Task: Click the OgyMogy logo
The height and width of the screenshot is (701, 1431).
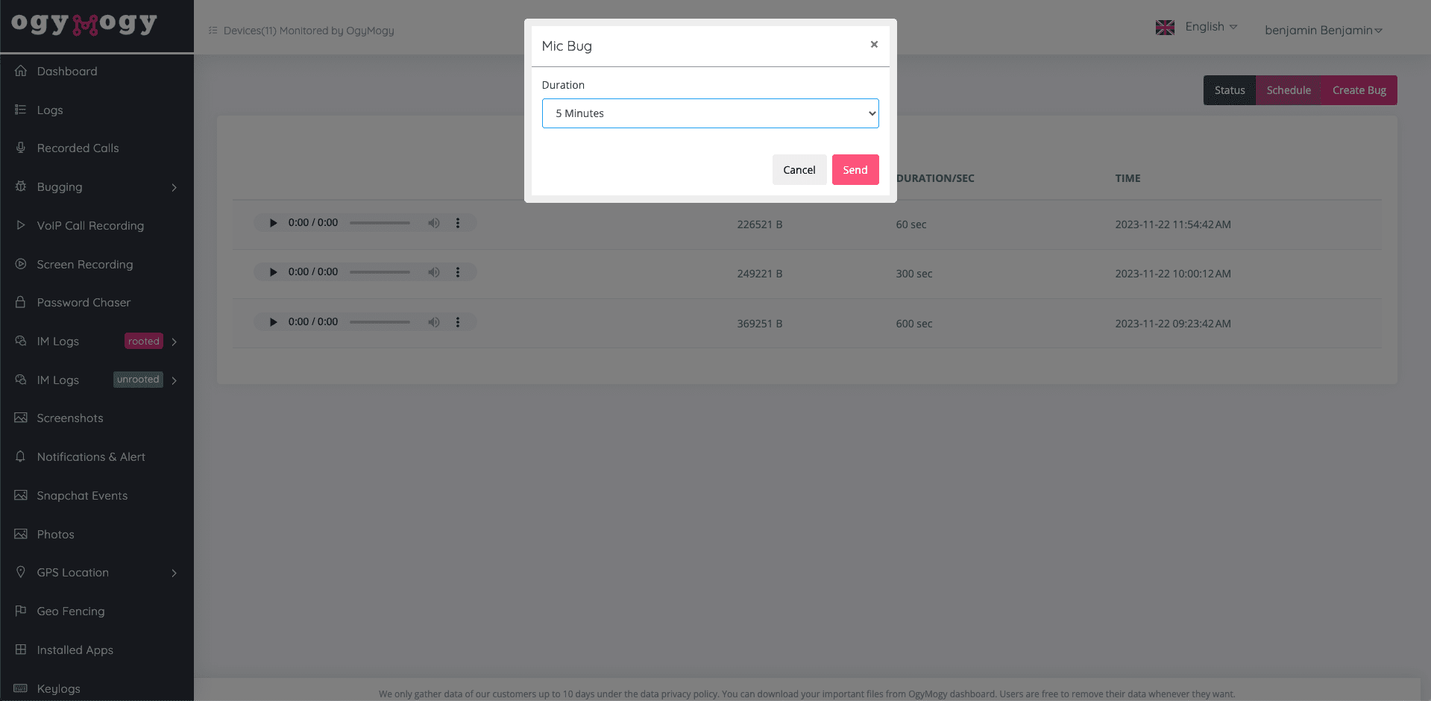Action: coord(84,24)
